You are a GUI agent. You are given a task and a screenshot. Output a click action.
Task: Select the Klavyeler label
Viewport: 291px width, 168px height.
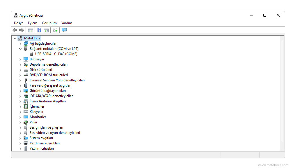[37, 112]
